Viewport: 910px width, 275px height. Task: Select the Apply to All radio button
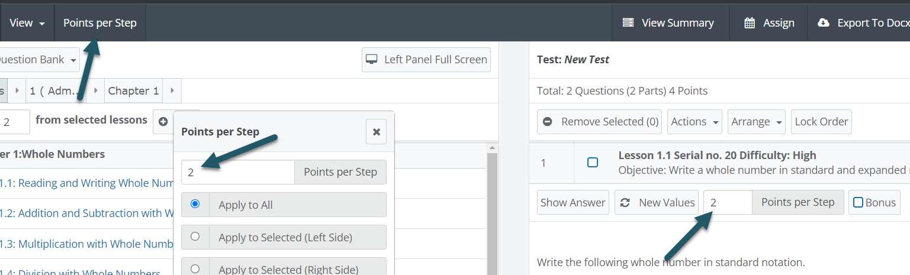click(x=195, y=204)
